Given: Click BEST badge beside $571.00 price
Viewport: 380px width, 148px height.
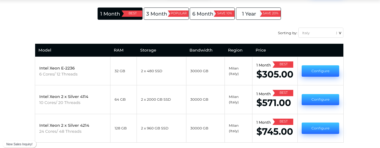Looking at the screenshot, I should [x=283, y=93].
